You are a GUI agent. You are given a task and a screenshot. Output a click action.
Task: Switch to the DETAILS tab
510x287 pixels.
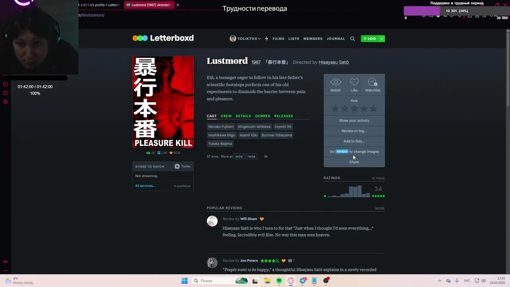pyautogui.click(x=243, y=116)
